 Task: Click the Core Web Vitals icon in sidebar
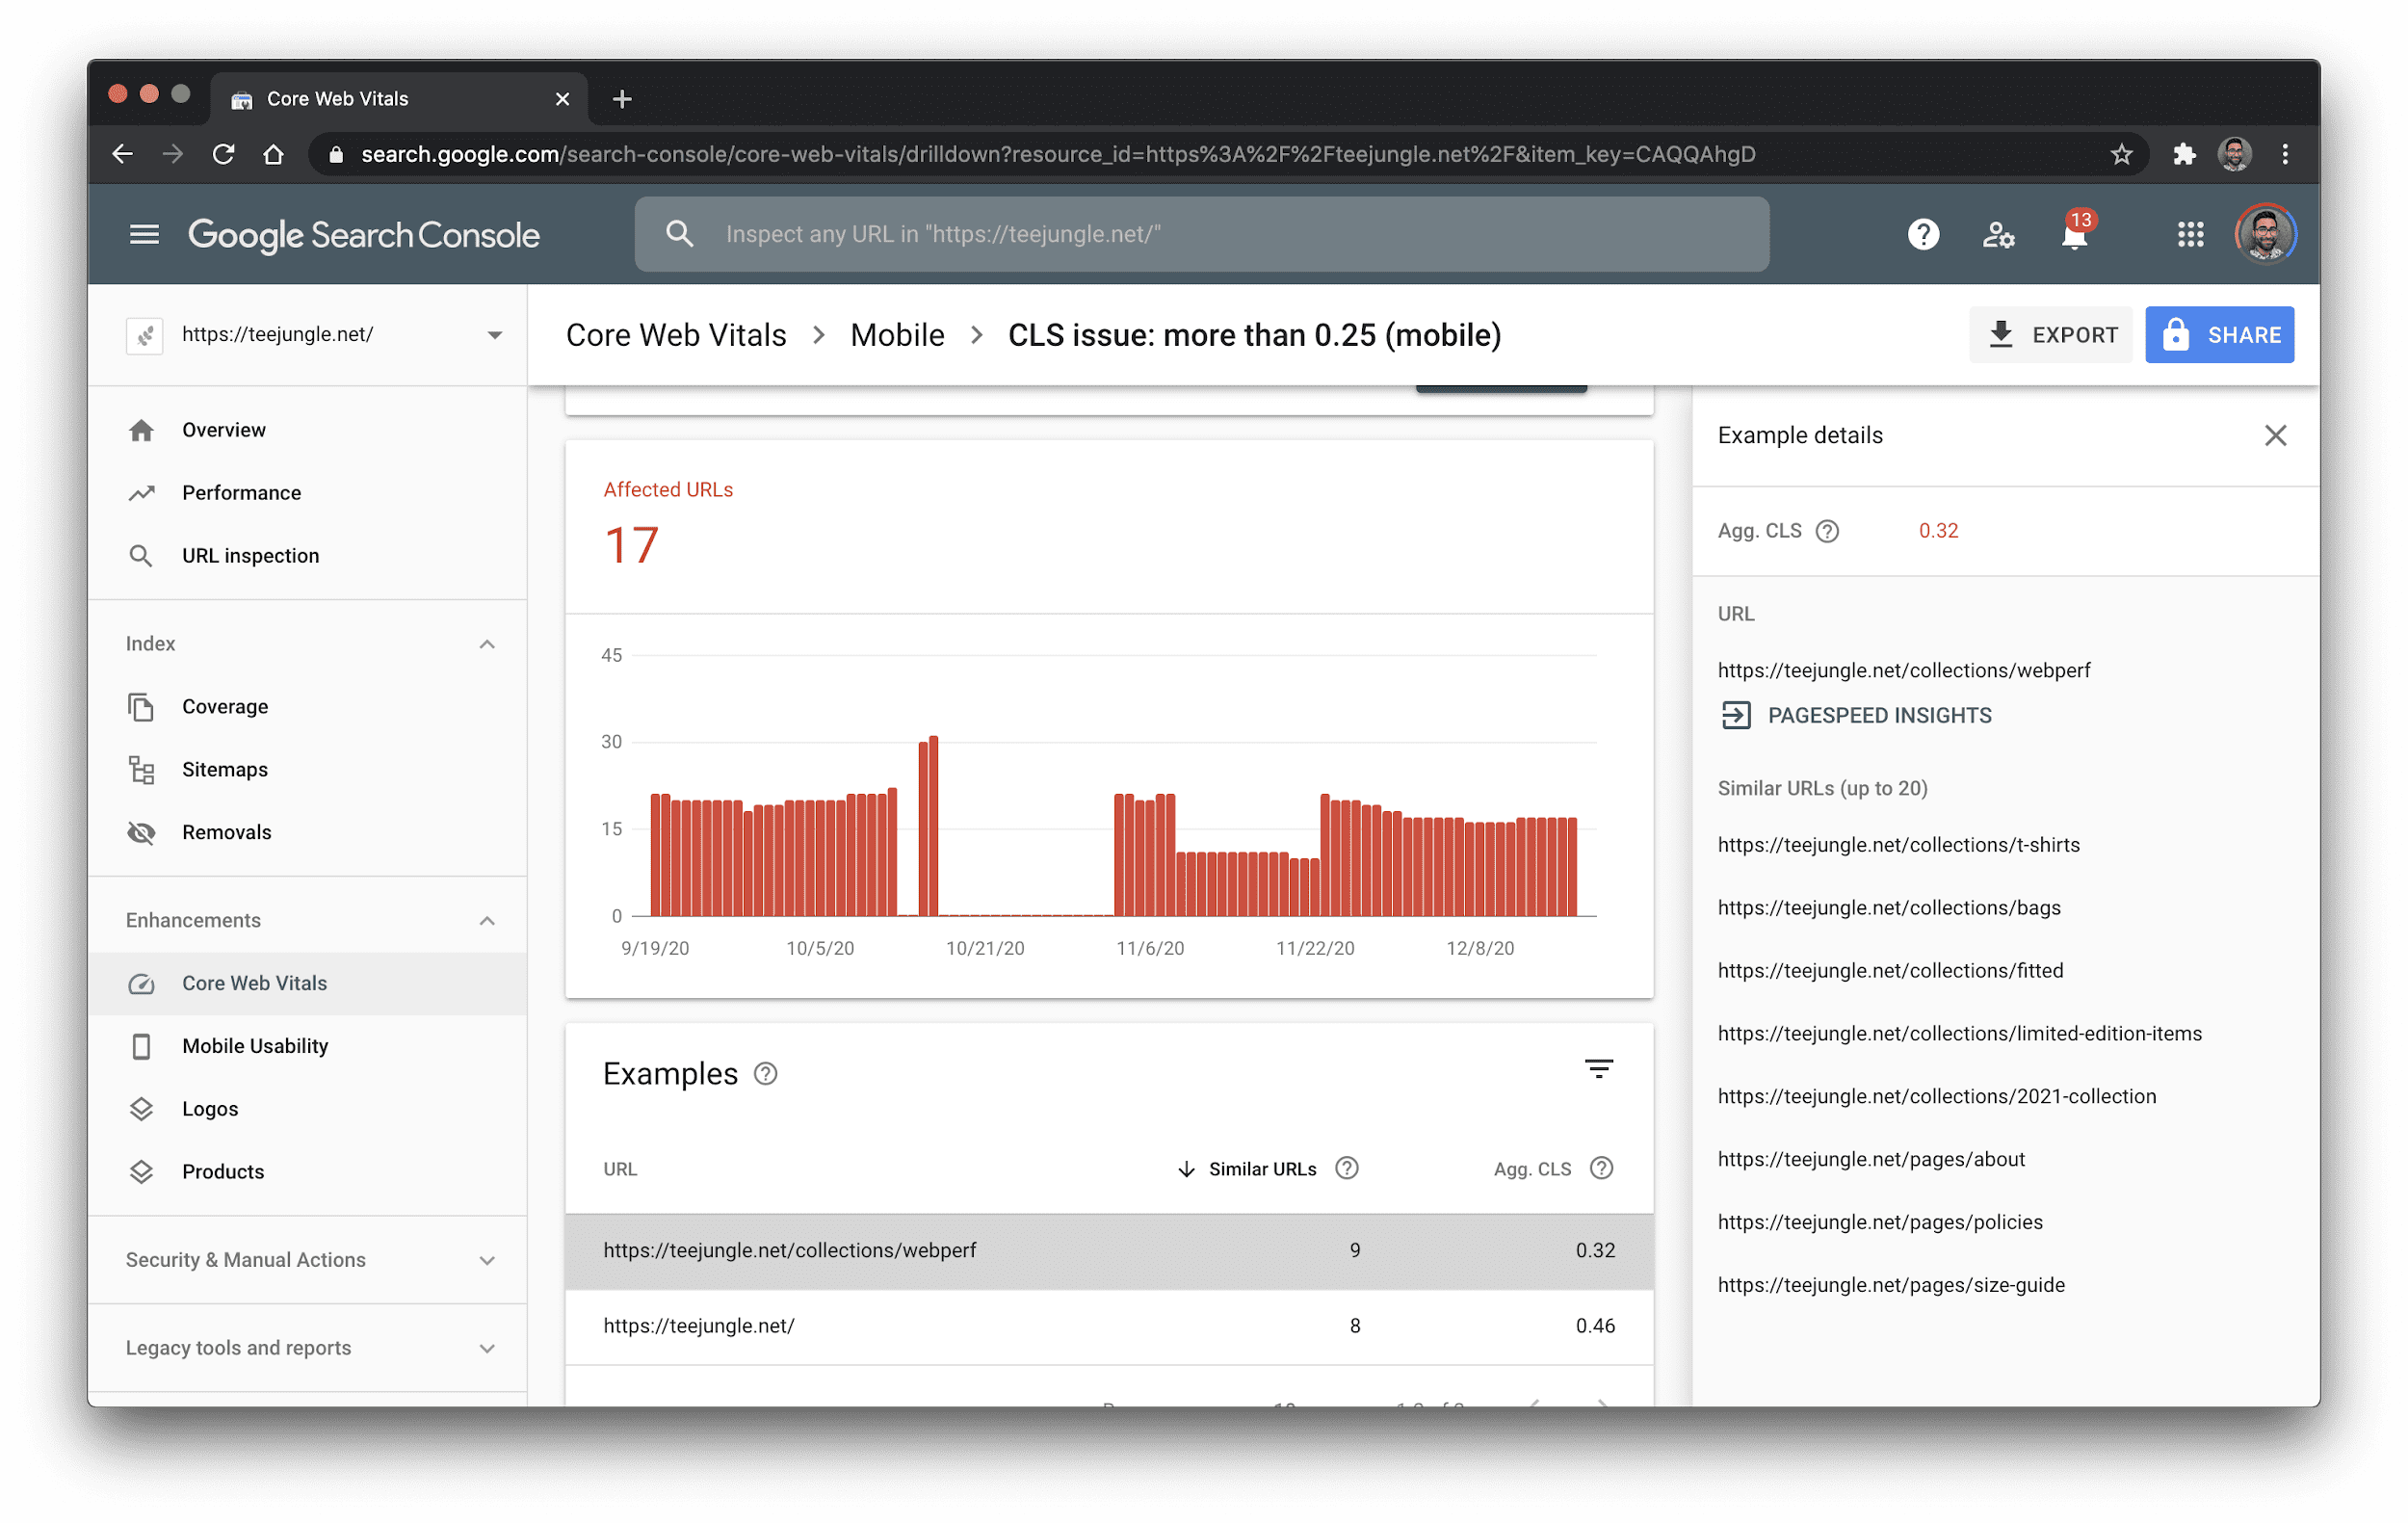point(142,983)
